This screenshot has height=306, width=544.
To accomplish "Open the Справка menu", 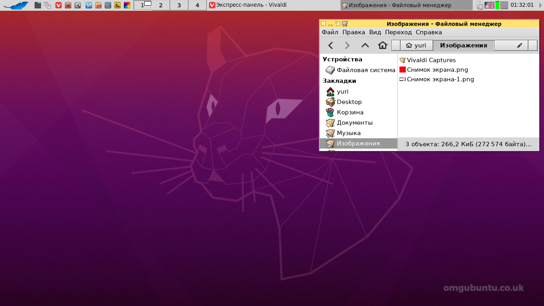I will click(x=429, y=32).
